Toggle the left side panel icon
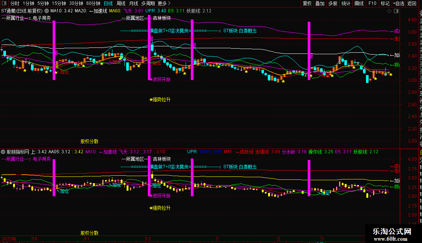Viewport: 422px width, 243px height. [x=4, y=3]
